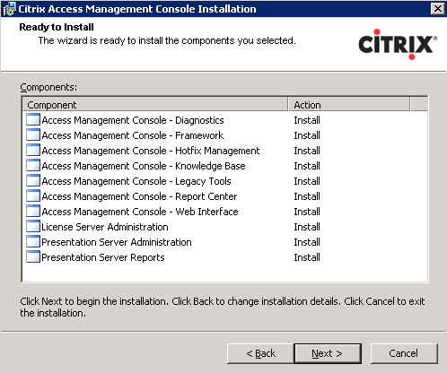This screenshot has width=447, height=373.
Task: Click the Knowledge Base component icon
Action: [x=33, y=166]
